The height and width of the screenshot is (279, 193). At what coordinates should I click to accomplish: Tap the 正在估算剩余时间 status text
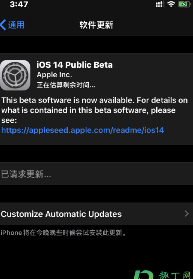[x=66, y=85]
